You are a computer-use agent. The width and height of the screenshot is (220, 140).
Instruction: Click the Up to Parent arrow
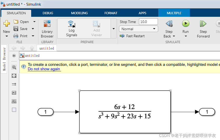[32, 48]
